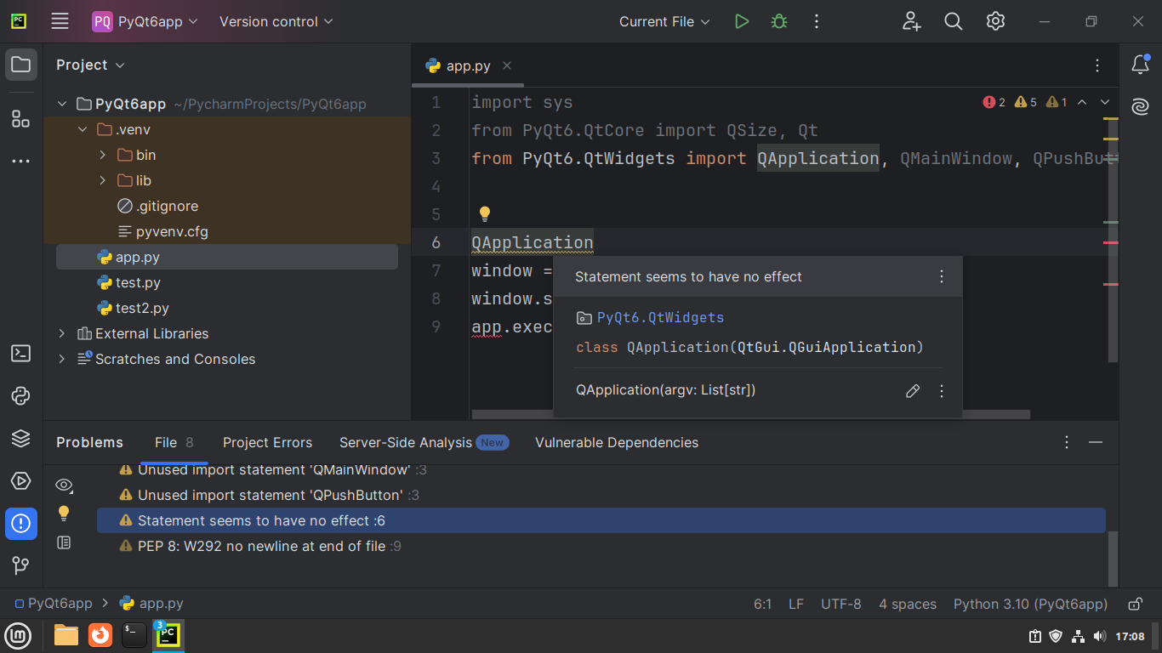This screenshot has height=653, width=1162.
Task: Click Python 3.10 interpreter in status bar
Action: (x=1030, y=604)
